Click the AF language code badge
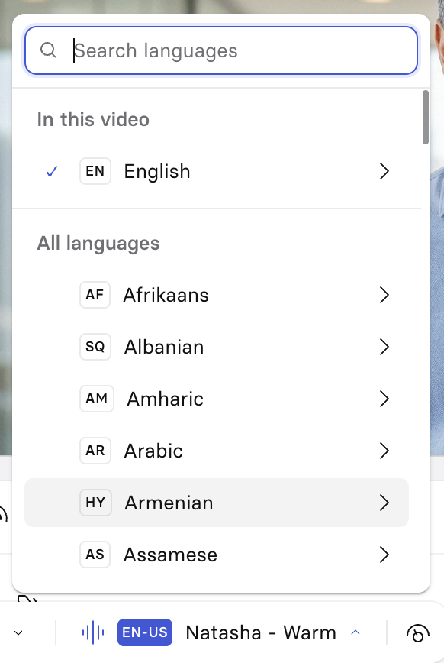Image resolution: width=444 pixels, height=663 pixels. pyautogui.click(x=95, y=295)
